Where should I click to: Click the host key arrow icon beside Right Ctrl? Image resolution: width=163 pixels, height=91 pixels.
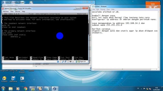(x=79, y=61)
